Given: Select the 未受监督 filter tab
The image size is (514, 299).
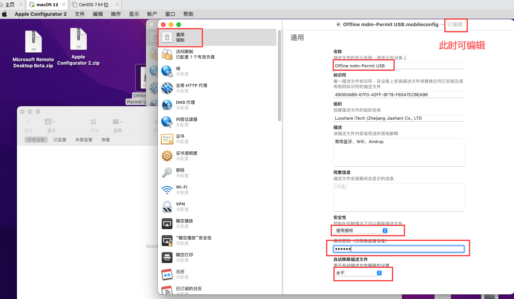Looking at the screenshot, I should coord(84,140).
